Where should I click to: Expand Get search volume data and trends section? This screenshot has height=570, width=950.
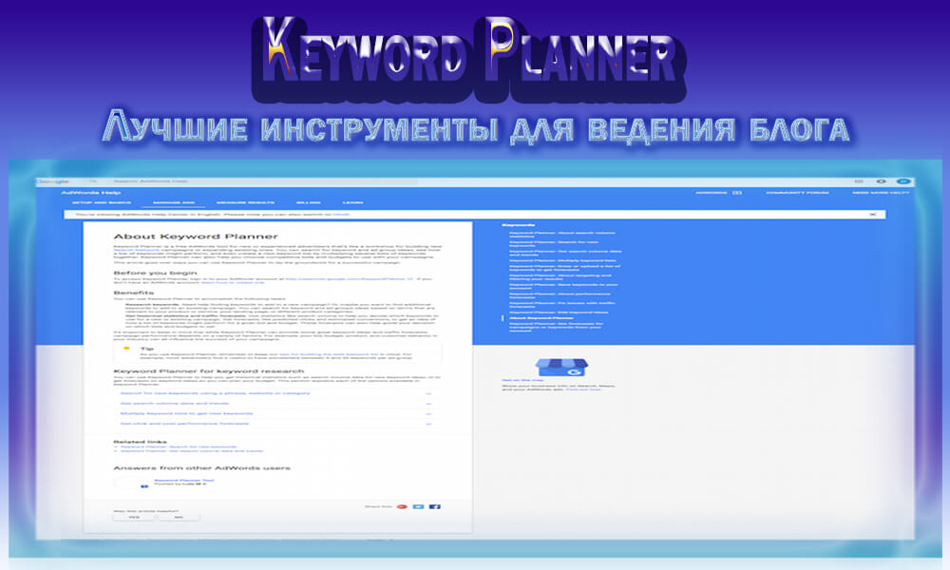(275, 404)
